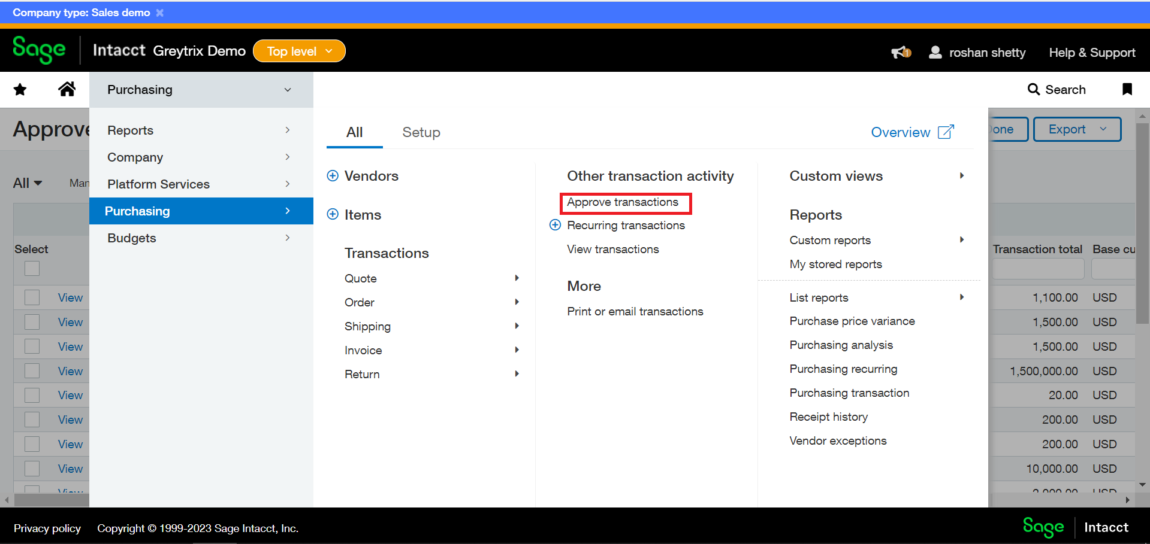Expand the Return submenu

tap(517, 374)
